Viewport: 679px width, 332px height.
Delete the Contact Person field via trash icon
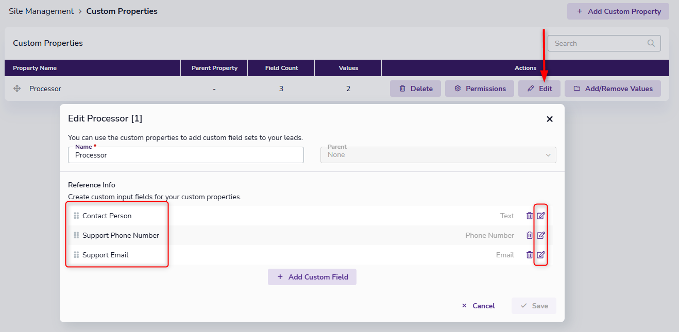click(x=530, y=216)
